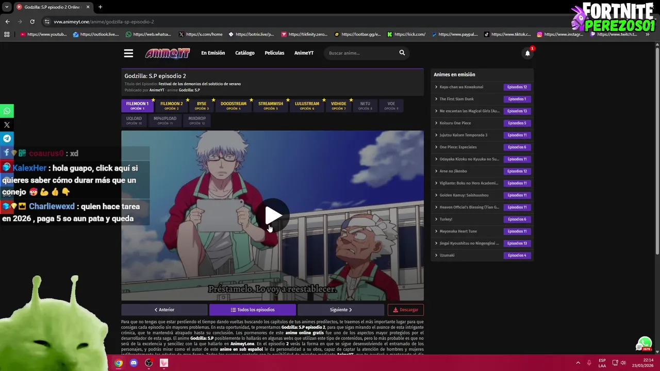Click the Chrome taskbar icon
The height and width of the screenshot is (371, 660).
point(119,363)
